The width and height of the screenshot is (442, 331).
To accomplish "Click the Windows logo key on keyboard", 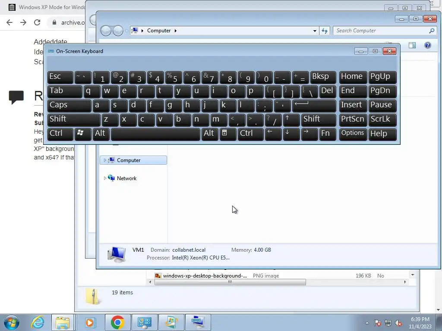I will tap(83, 134).
